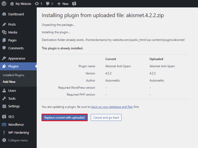Screen dimensions: 198x148
Task: Click the Tools wrench icon
Action: tap(4, 99)
